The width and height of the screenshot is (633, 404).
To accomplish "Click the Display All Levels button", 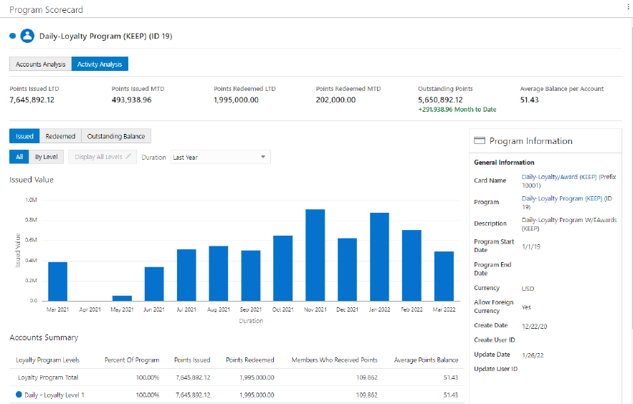I will [103, 157].
